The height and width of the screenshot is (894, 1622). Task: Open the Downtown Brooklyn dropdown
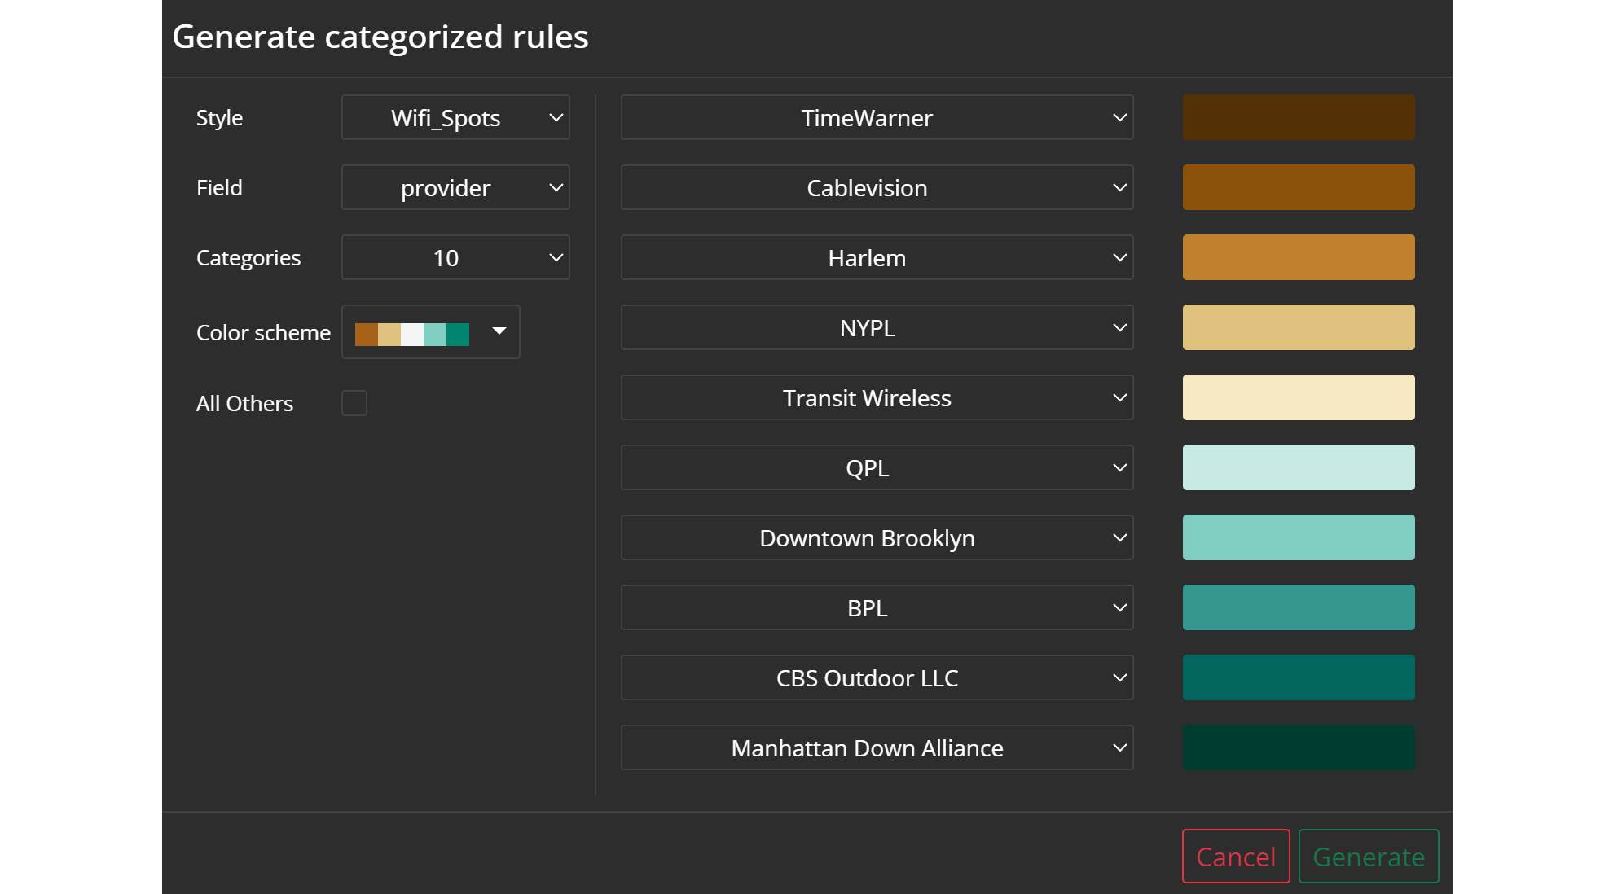coord(877,538)
